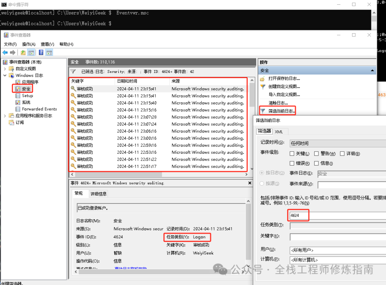Click the funnel icon beside 筛选当前日志
Image resolution: width=386 pixels, height=285 pixels.
(263, 111)
